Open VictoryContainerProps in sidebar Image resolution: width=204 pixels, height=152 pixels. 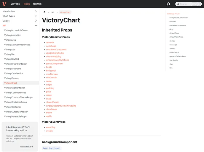click(15, 102)
